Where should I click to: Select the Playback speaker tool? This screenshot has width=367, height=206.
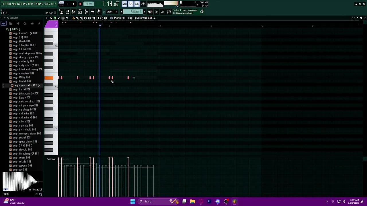[x=105, y=18]
